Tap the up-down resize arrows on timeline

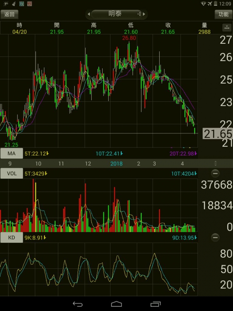point(216,164)
